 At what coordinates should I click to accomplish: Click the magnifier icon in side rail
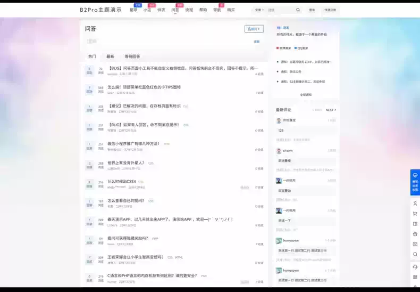click(x=415, y=254)
